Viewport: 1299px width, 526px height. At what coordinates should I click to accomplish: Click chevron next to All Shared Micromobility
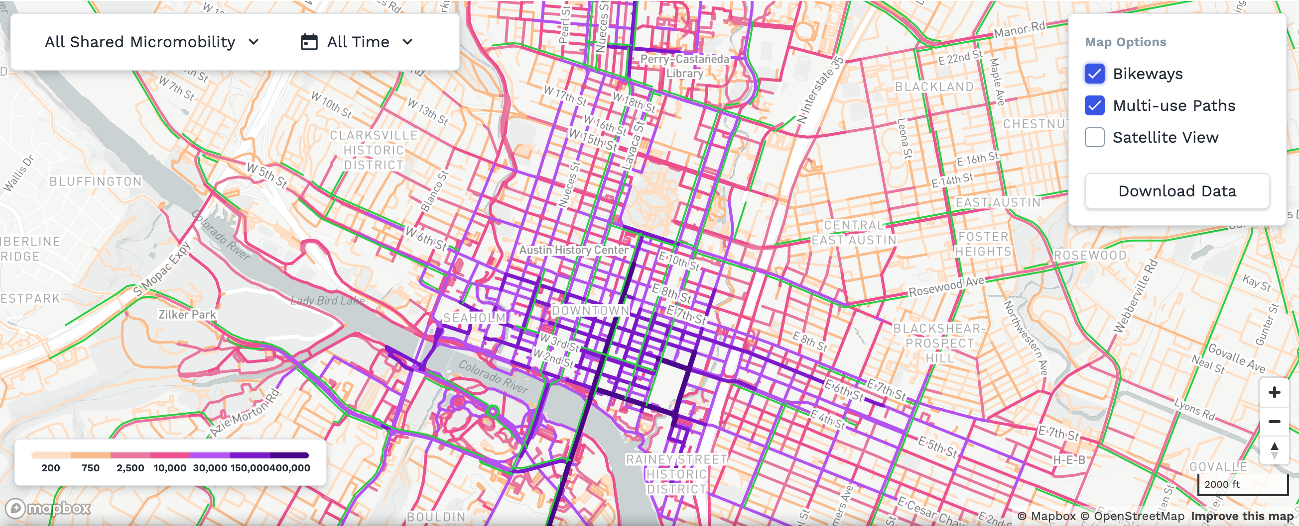[254, 42]
